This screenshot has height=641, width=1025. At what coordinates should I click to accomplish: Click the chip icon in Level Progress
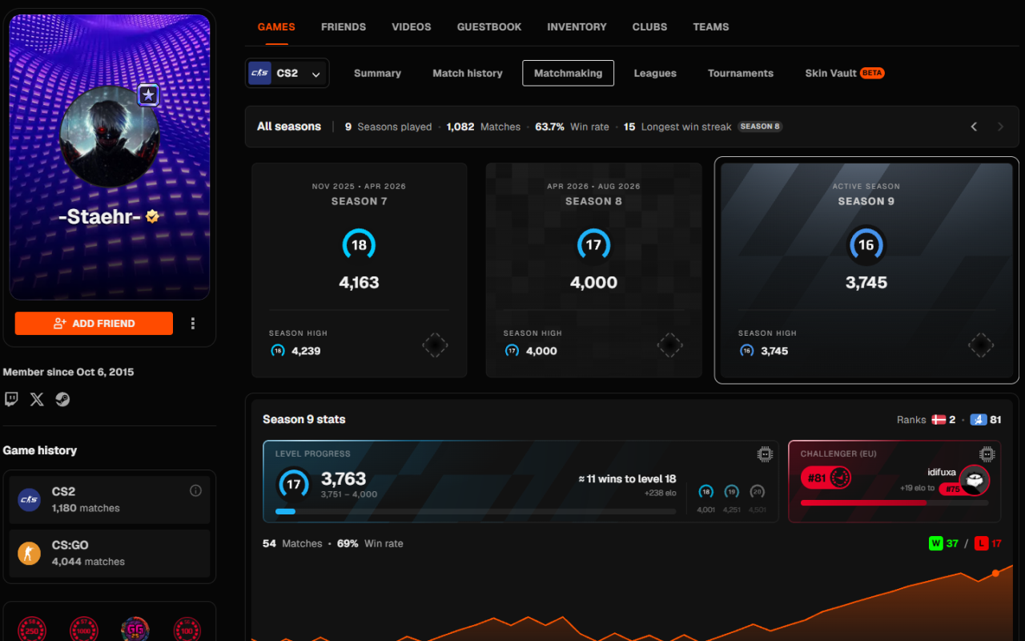pos(765,454)
